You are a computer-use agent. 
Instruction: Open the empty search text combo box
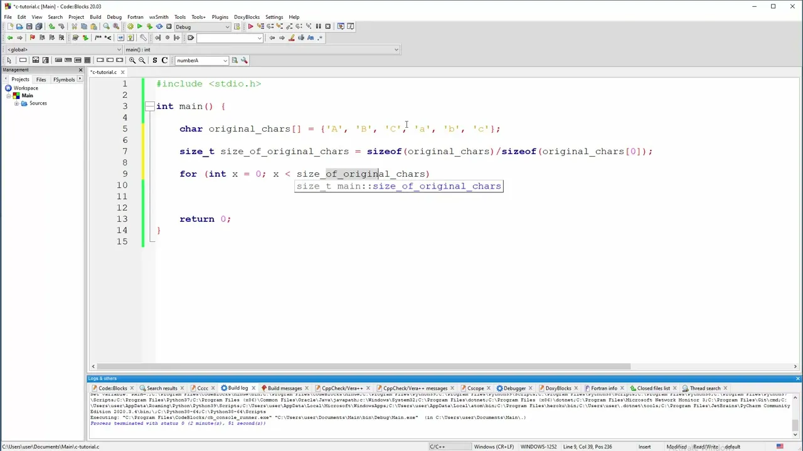click(x=230, y=38)
